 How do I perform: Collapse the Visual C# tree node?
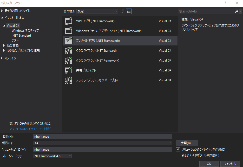pyautogui.click(x=4, y=26)
